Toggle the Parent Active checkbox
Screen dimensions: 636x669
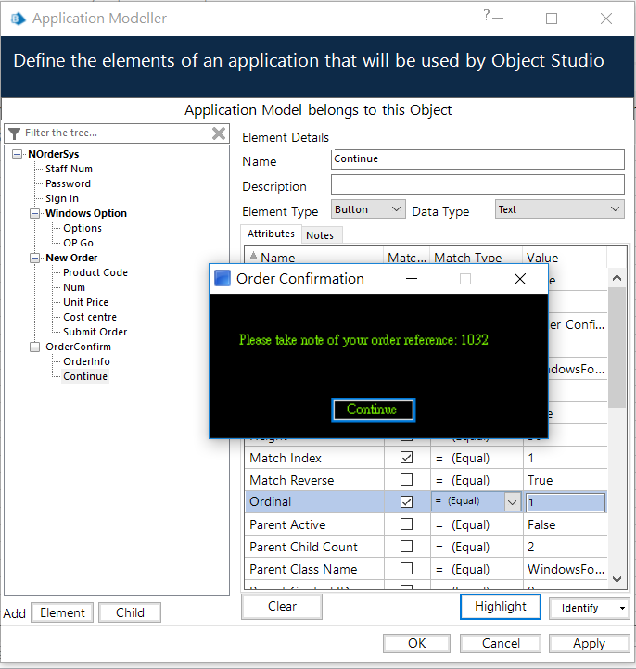[406, 524]
